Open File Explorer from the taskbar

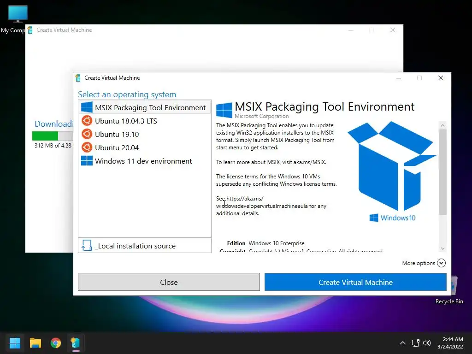(x=35, y=343)
